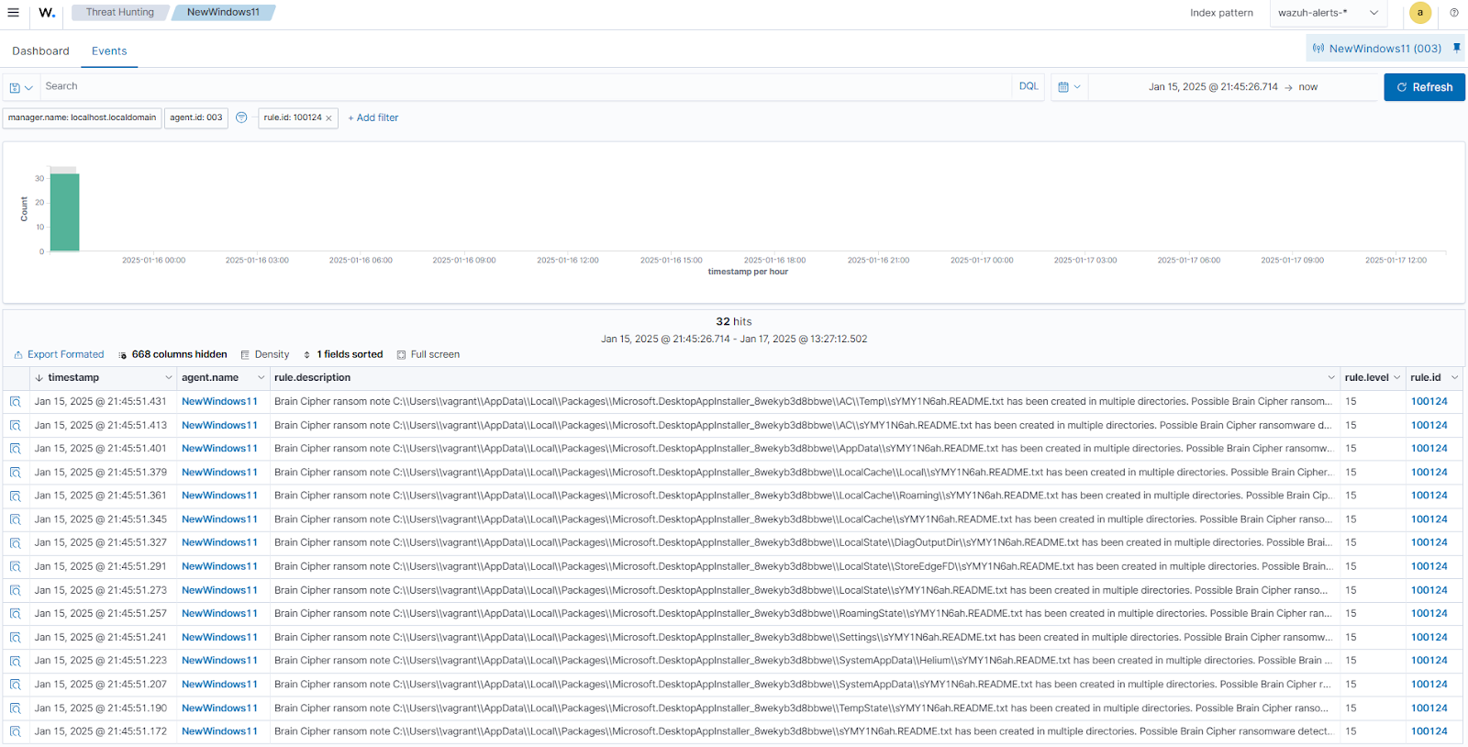The image size is (1468, 747).
Task: Click the agent.id: 003 filter
Action: click(196, 118)
